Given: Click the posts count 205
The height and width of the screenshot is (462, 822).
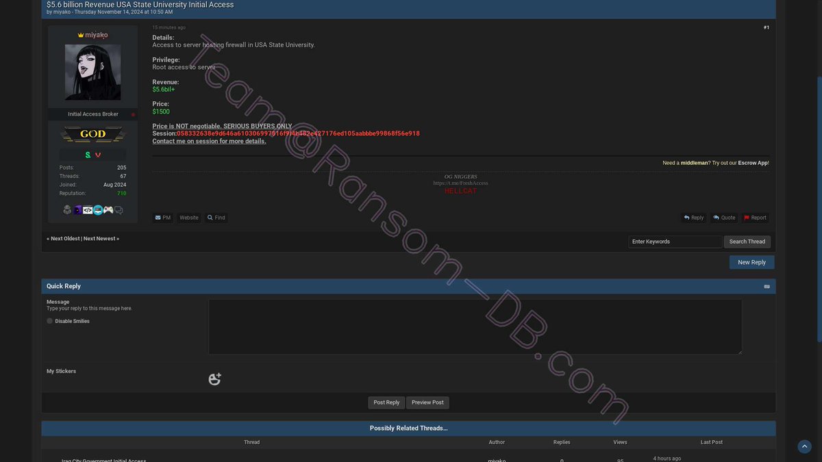Looking at the screenshot, I should coord(121,168).
